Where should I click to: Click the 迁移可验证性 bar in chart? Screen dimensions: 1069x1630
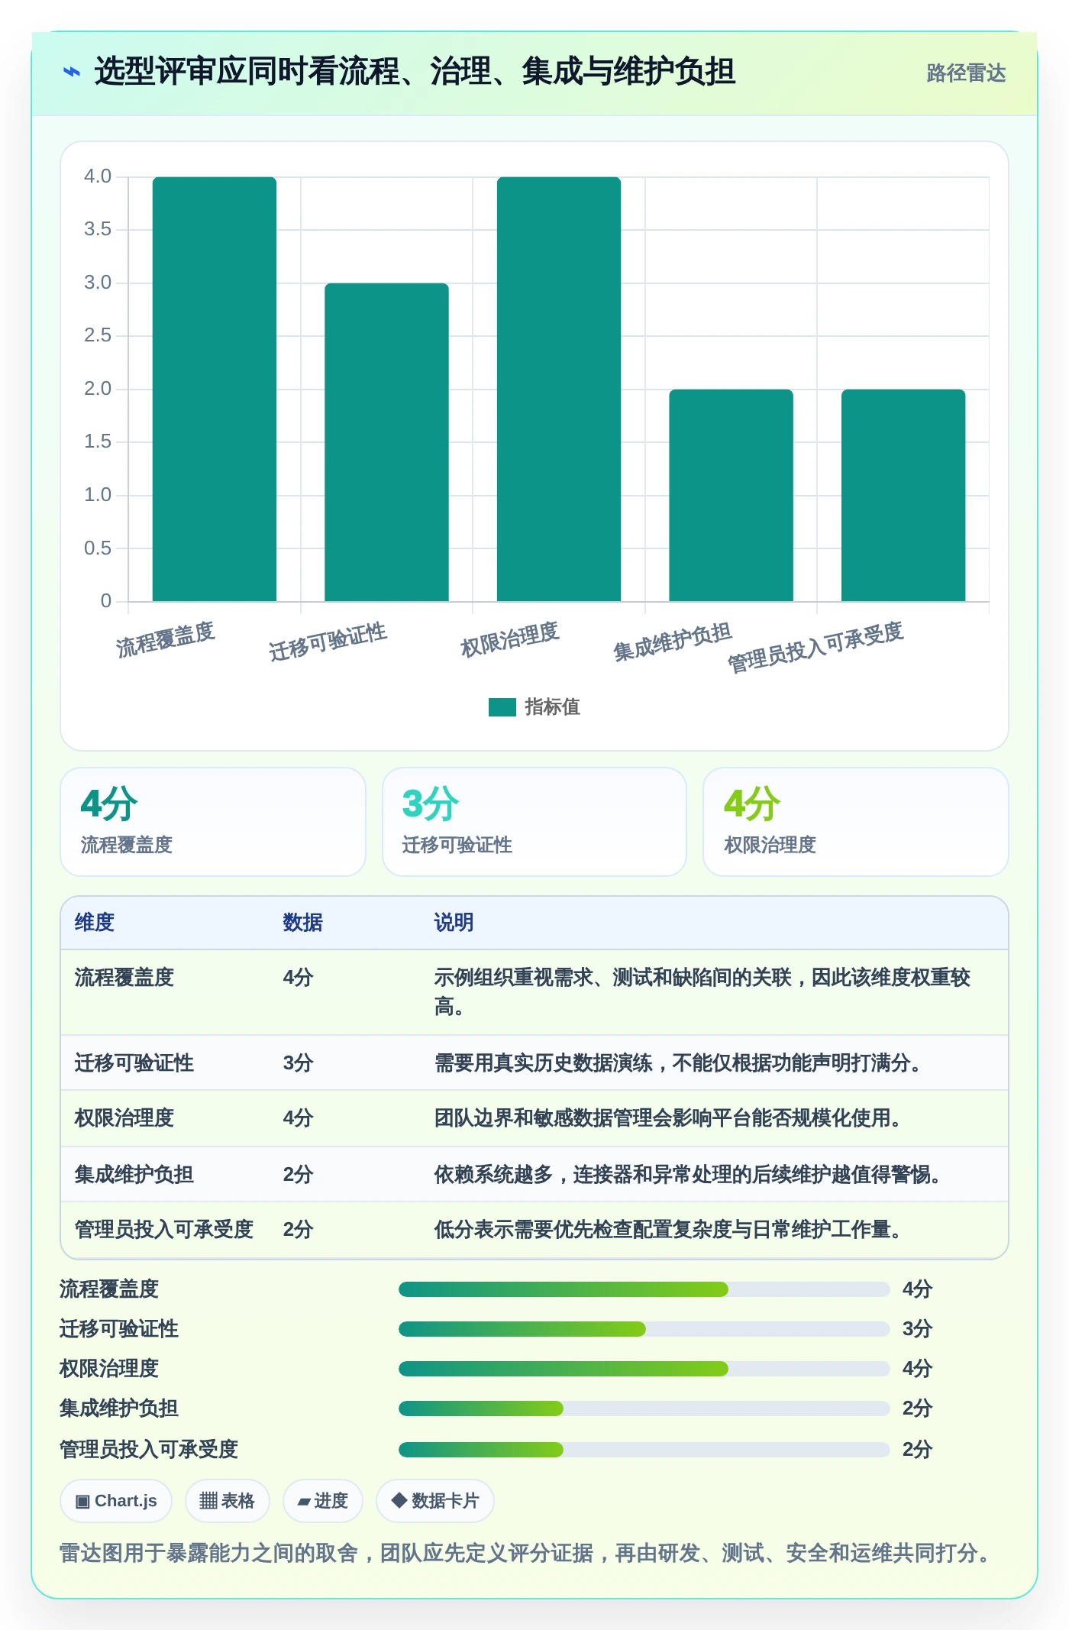tap(386, 442)
